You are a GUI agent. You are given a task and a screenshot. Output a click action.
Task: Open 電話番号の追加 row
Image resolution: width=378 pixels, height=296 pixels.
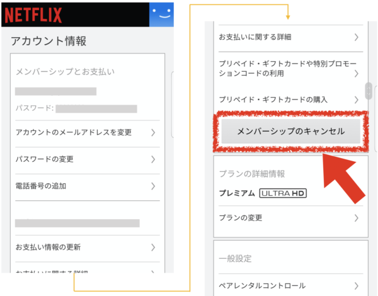point(88,186)
